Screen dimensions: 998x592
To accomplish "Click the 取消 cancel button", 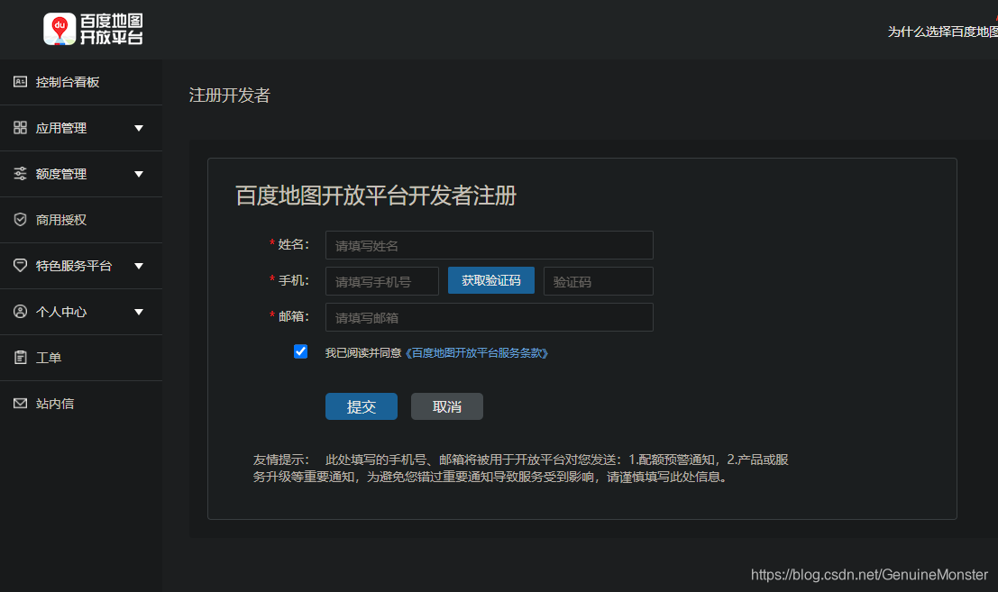I will click(x=447, y=406).
